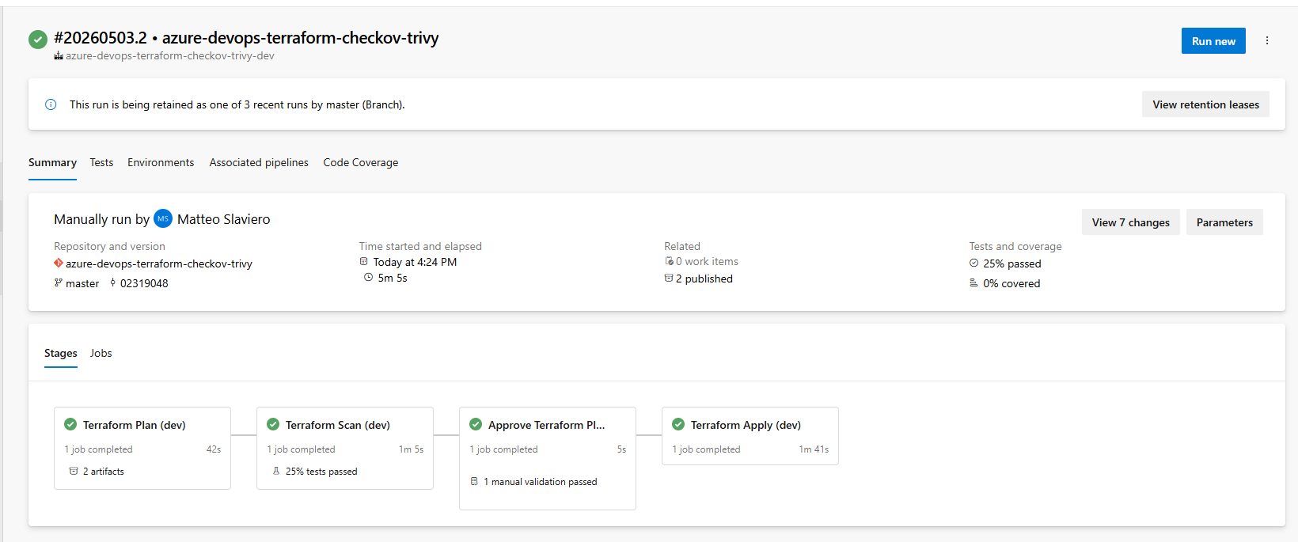Click the 'Today at 4:24 PM' text

pyautogui.click(x=415, y=262)
